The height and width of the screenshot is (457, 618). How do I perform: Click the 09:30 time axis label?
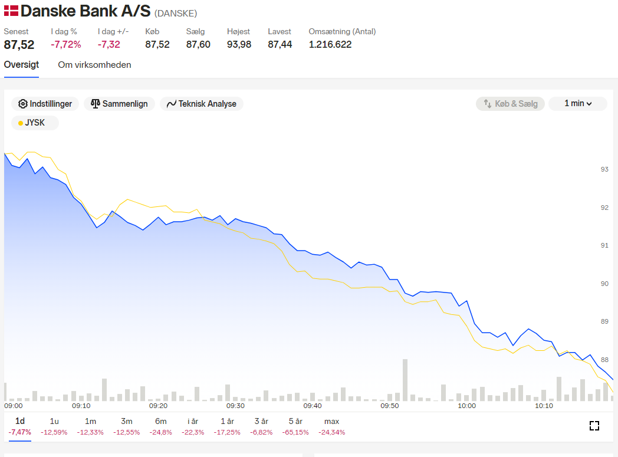click(235, 406)
